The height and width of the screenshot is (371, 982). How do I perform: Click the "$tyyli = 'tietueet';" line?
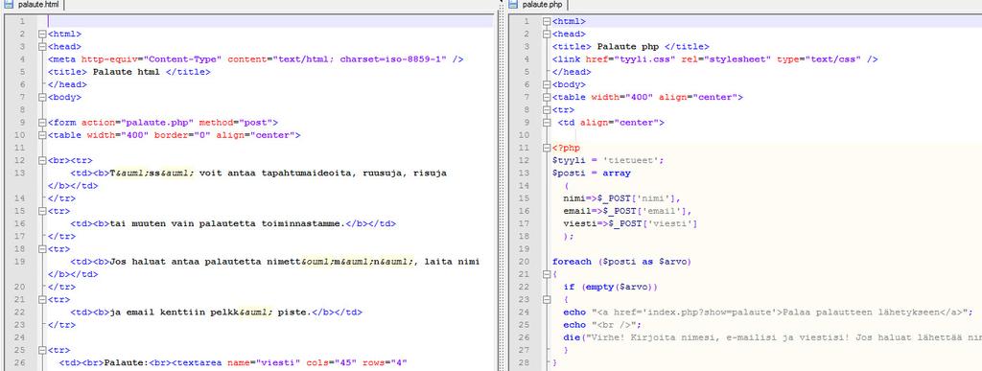tap(608, 161)
